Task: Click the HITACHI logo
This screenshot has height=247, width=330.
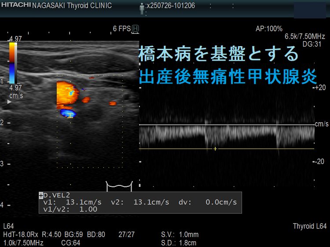Action: click(x=15, y=5)
